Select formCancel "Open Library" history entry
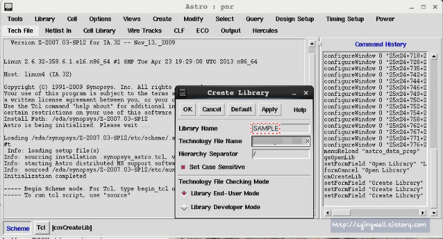Image resolution: width=443 pixels, height=239 pixels. click(x=367, y=171)
